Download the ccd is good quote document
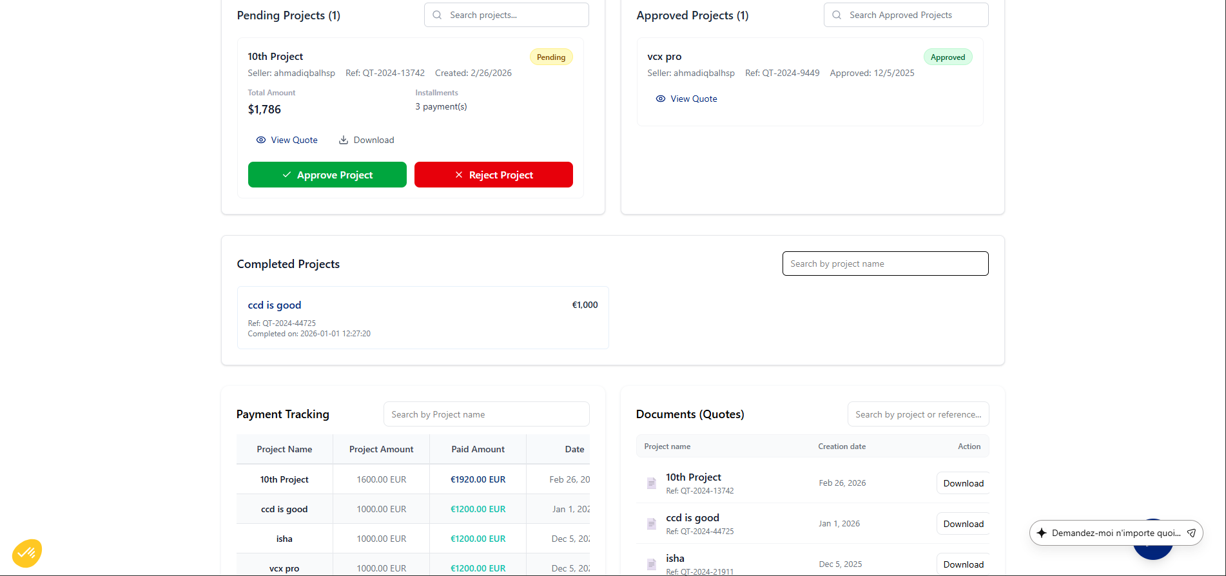Screen dimensions: 1226x576 click(x=963, y=524)
